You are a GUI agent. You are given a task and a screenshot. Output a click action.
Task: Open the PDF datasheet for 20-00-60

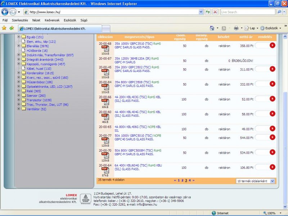[x=105, y=117]
